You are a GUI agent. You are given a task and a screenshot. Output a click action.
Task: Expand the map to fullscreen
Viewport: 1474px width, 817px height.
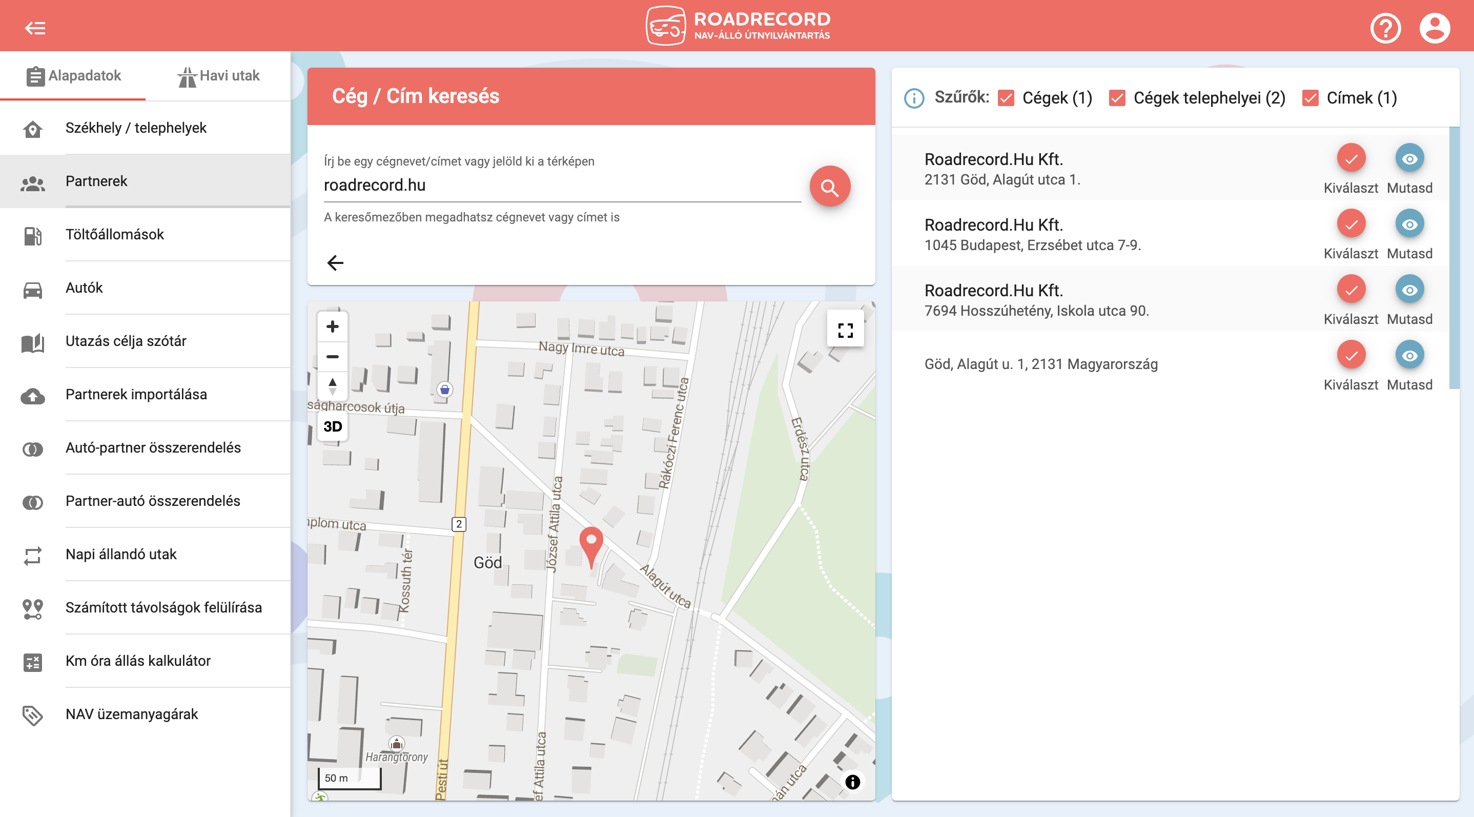point(845,330)
